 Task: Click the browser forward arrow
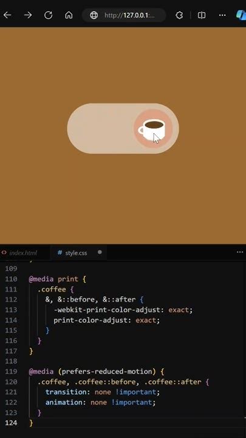[27, 15]
